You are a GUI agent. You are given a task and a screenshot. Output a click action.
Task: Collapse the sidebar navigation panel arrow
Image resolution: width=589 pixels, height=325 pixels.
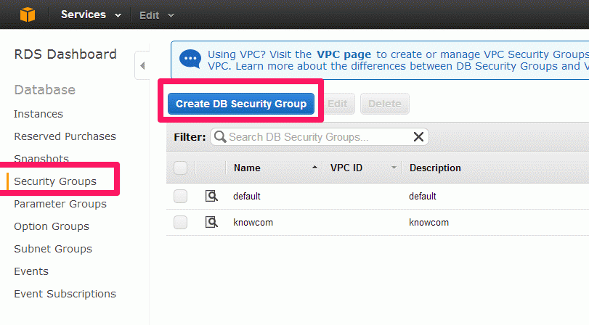(142, 66)
